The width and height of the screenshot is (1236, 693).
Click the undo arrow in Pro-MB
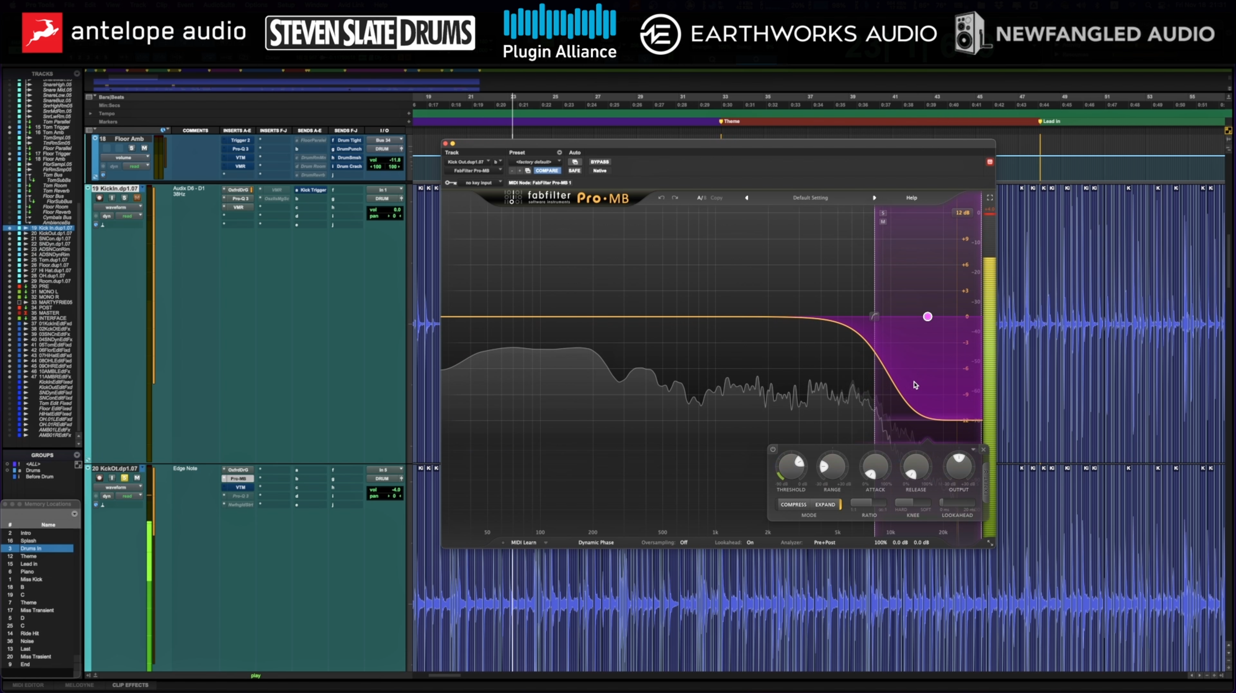661,198
